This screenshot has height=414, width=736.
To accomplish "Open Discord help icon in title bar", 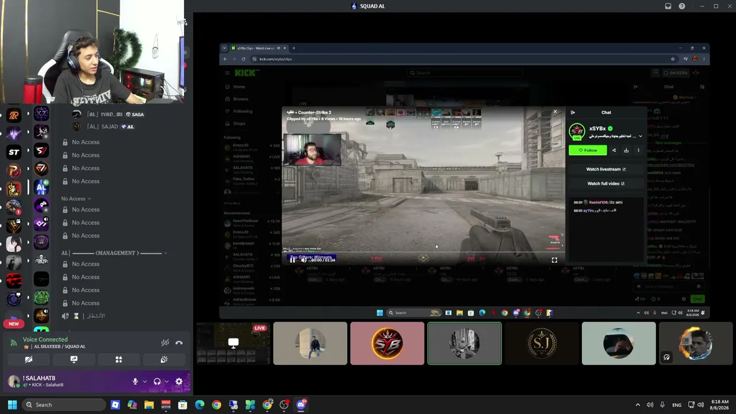I will 682,6.
